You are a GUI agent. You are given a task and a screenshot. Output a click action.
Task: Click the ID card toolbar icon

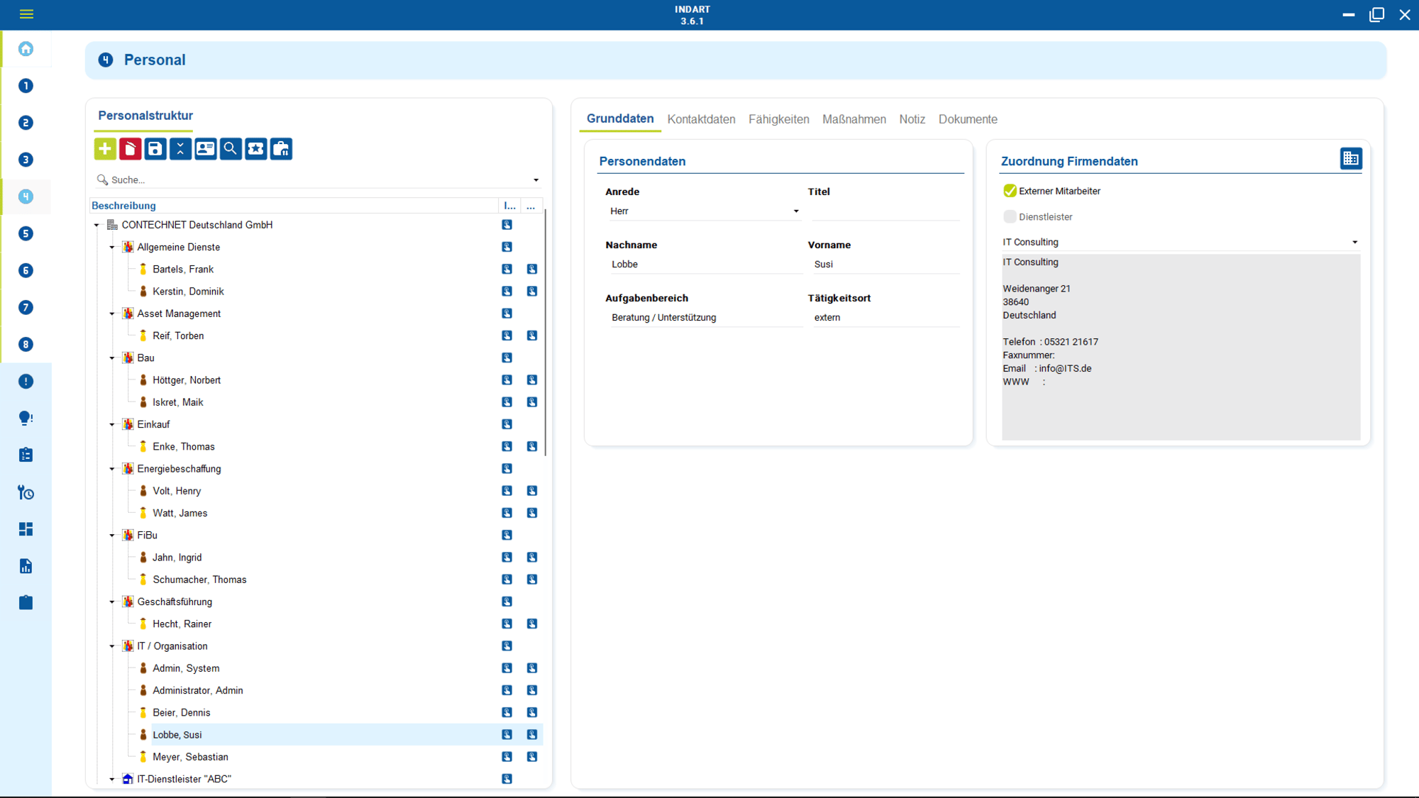click(206, 149)
